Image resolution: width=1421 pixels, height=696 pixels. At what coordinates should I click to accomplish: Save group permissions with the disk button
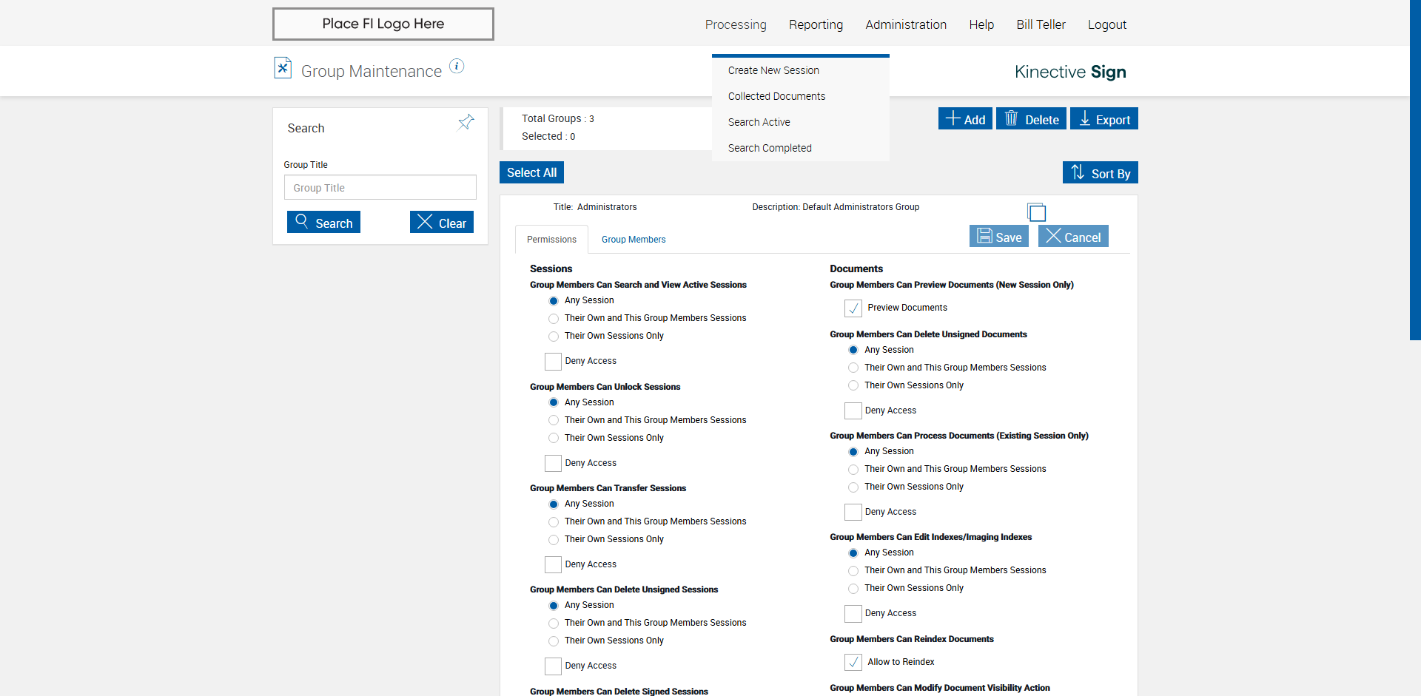[x=998, y=237]
